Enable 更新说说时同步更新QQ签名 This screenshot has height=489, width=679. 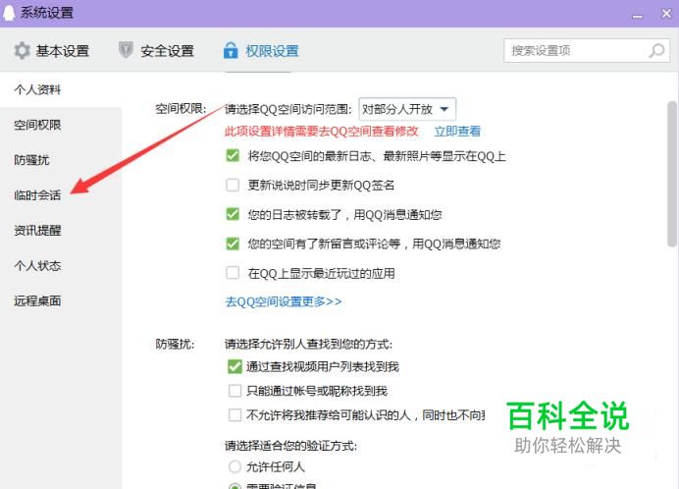pyautogui.click(x=233, y=186)
